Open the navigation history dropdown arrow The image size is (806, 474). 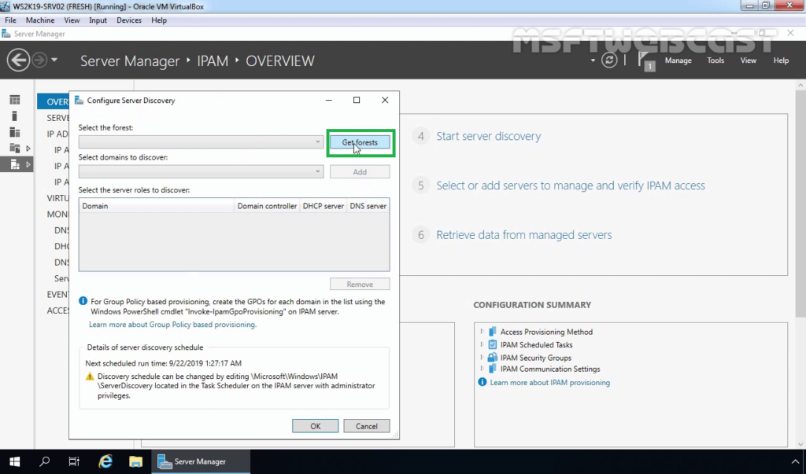[x=54, y=61]
